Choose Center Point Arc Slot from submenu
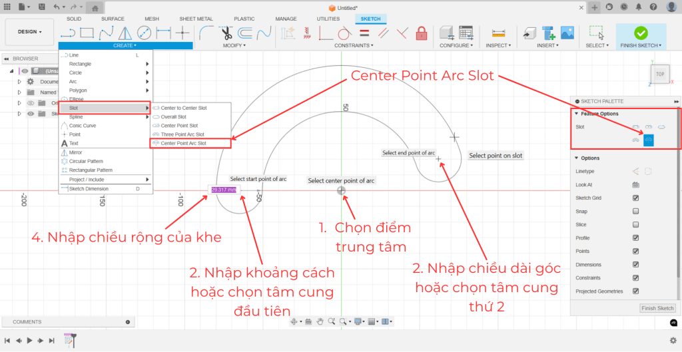The height and width of the screenshot is (352, 682). pyautogui.click(x=184, y=143)
